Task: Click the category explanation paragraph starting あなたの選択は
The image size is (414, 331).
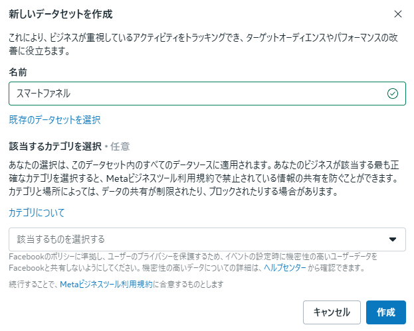Action: pos(207,178)
